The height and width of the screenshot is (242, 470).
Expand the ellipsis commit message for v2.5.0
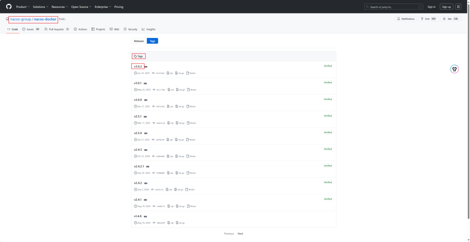146,133
